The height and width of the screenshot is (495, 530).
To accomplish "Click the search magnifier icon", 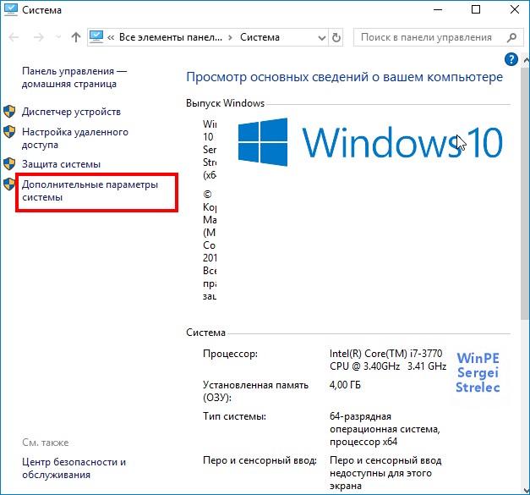I will 511,37.
